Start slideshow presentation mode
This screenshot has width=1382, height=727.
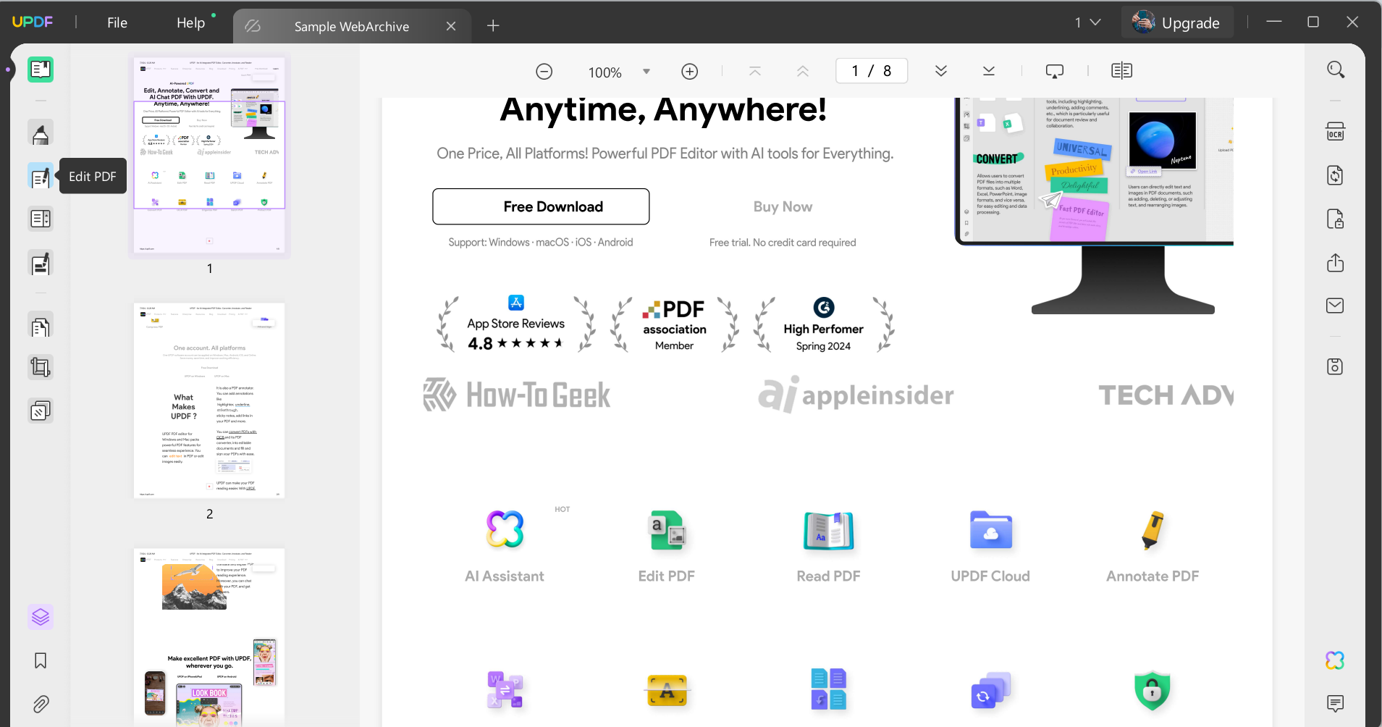[x=1055, y=71]
